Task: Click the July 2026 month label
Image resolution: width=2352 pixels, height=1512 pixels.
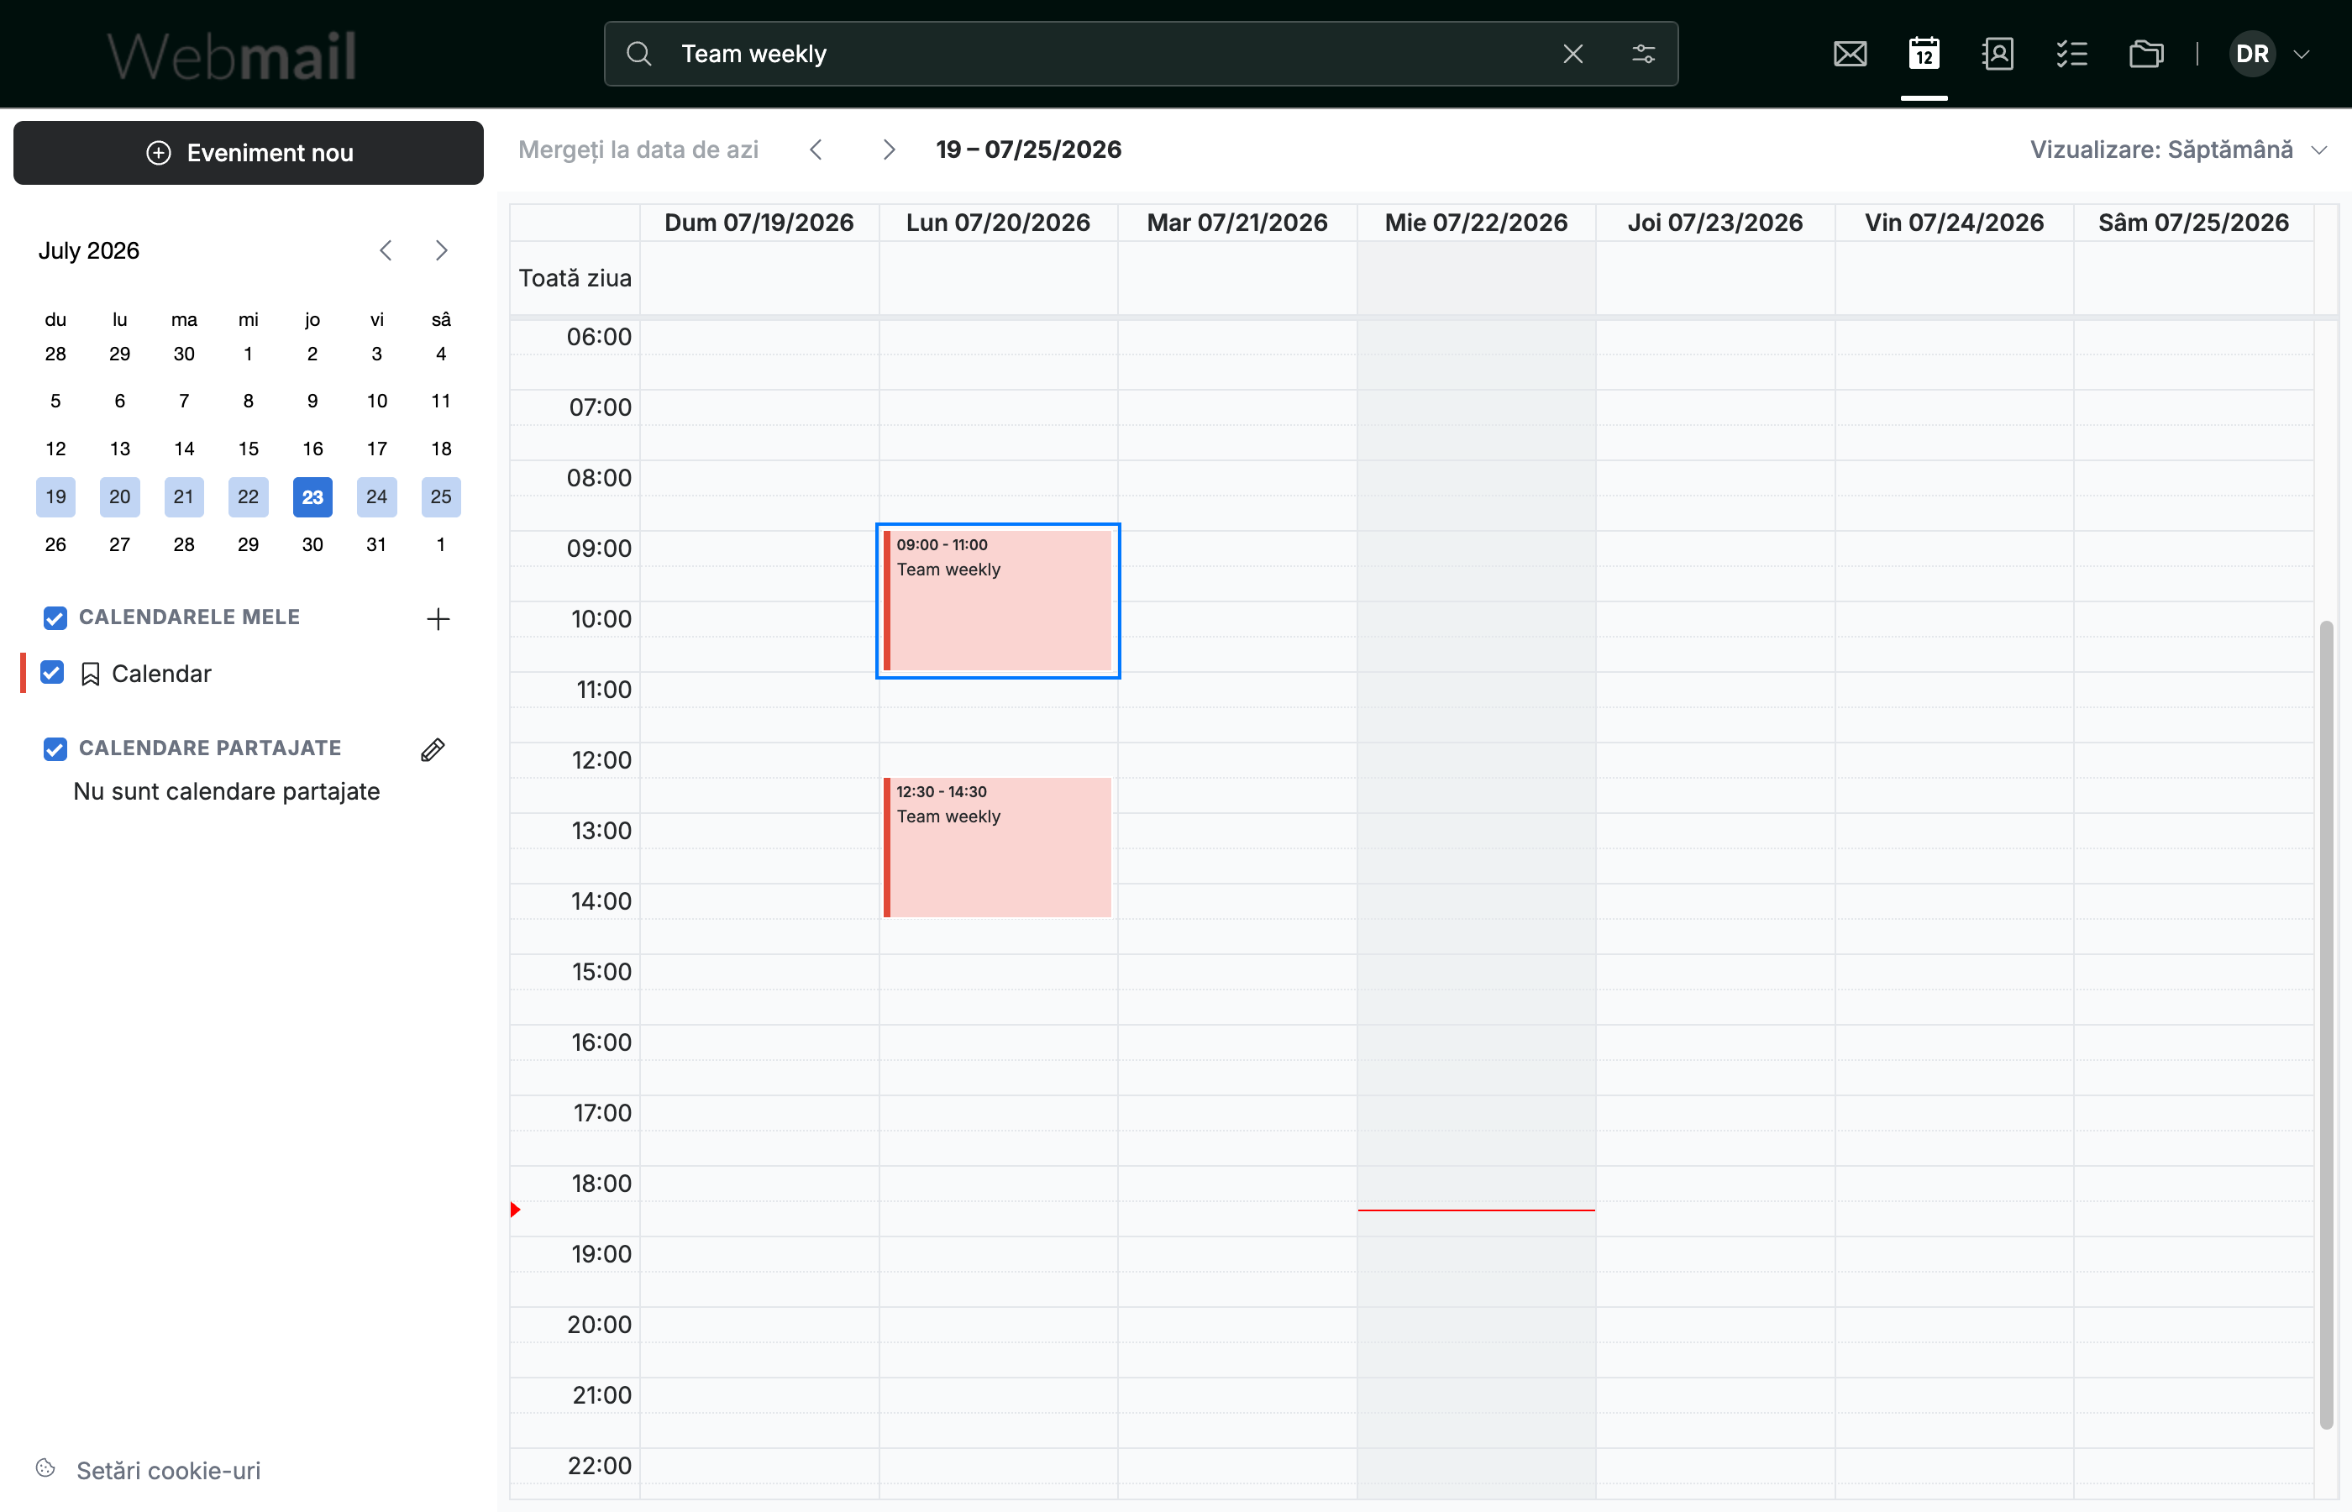Action: pyautogui.click(x=88, y=250)
